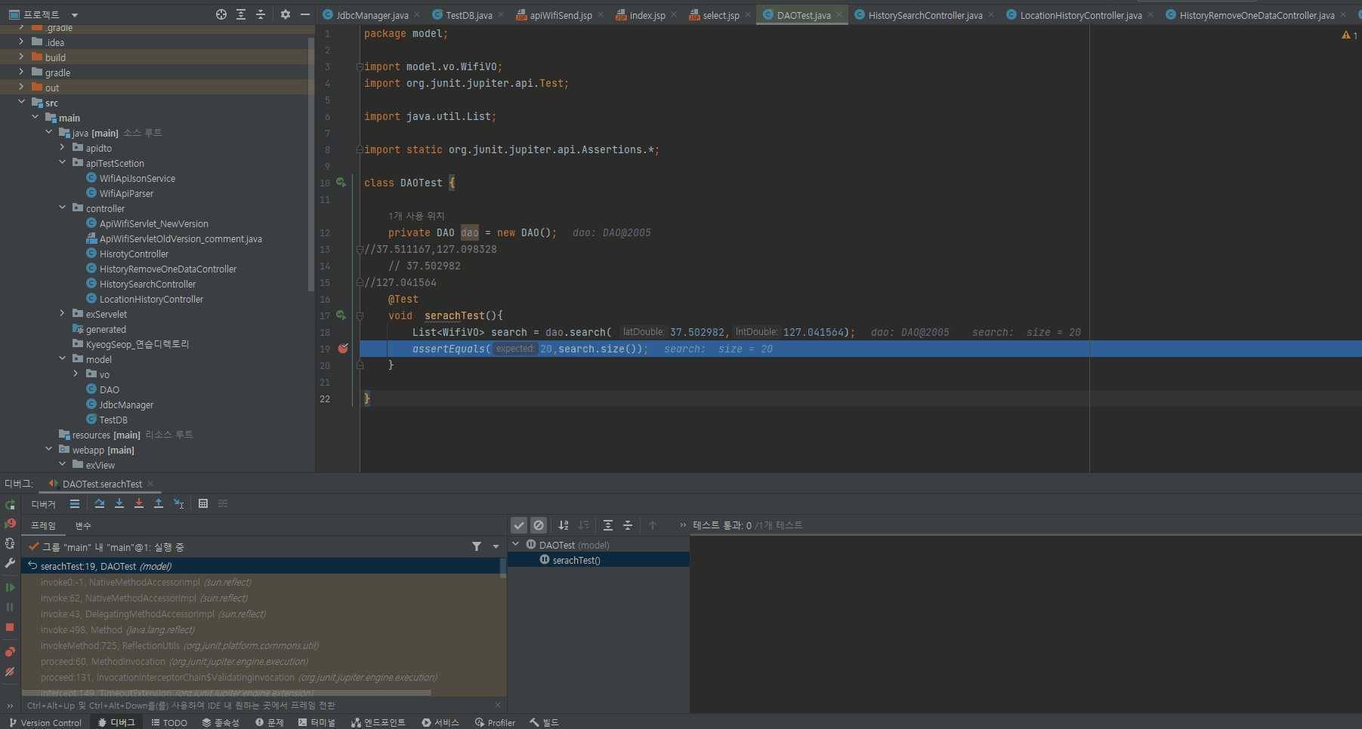Open the Evaluate Expression calculator icon
This screenshot has width=1362, height=729.
point(202,503)
